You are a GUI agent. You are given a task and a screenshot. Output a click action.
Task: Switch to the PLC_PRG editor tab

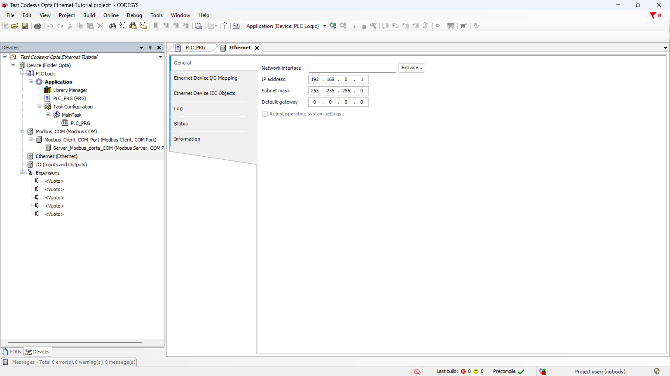tap(195, 48)
